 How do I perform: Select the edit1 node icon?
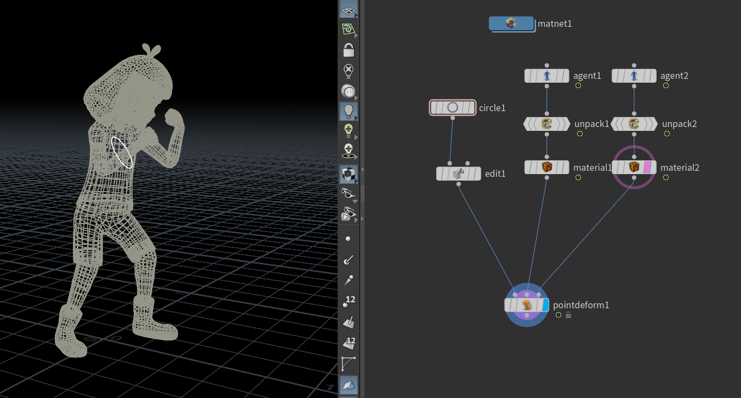[458, 174]
